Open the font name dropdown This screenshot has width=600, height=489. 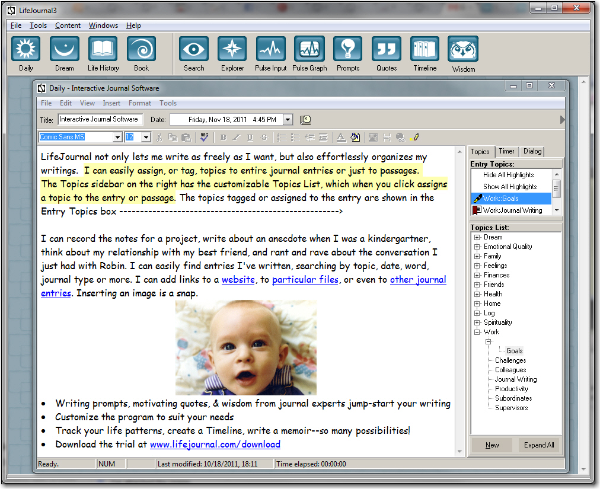tap(117, 138)
